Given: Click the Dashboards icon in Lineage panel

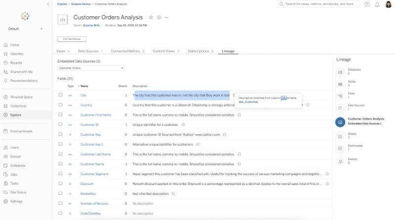Looking at the screenshot, I should (x=340, y=147).
